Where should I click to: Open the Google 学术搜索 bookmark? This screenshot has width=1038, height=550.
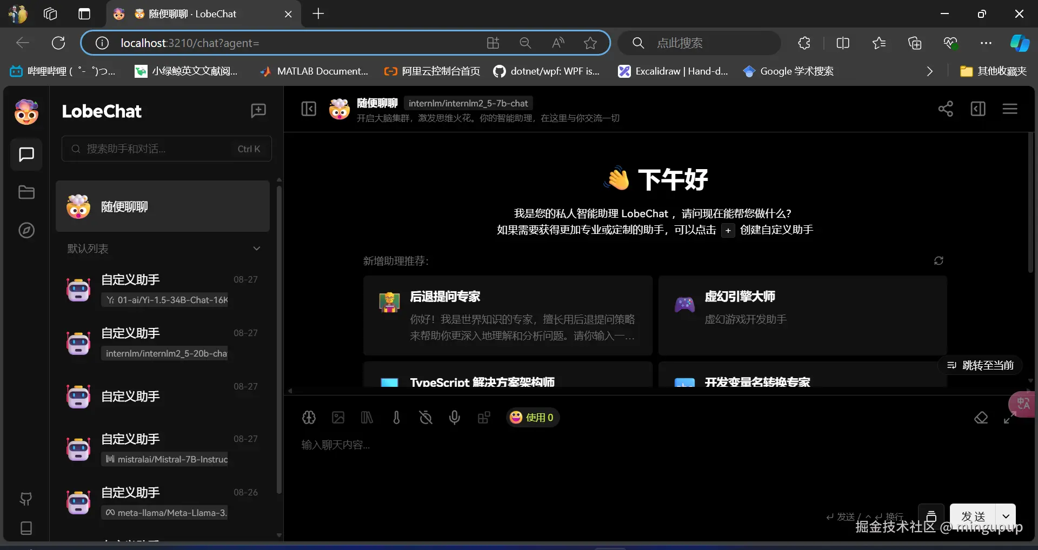pyautogui.click(x=788, y=71)
